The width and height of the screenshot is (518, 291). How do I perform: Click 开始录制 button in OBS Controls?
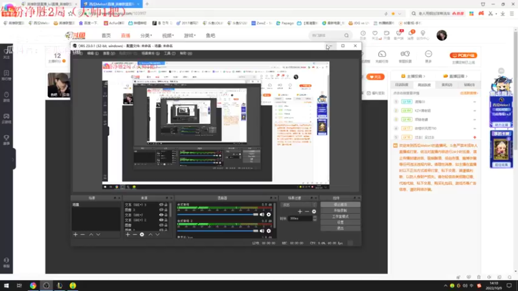point(341,211)
